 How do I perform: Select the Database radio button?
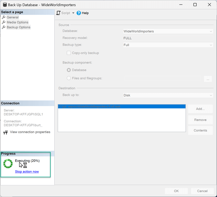point(69,70)
